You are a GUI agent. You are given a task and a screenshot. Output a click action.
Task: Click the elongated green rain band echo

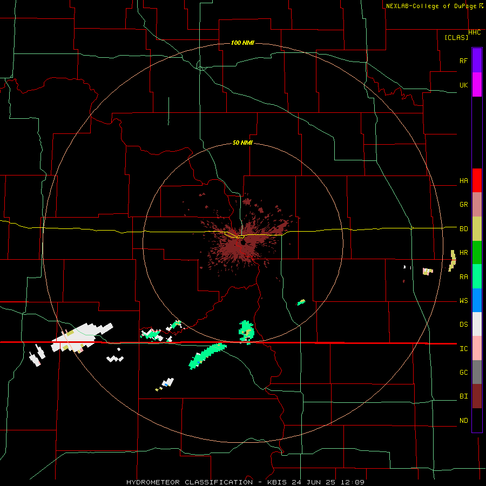207,356
